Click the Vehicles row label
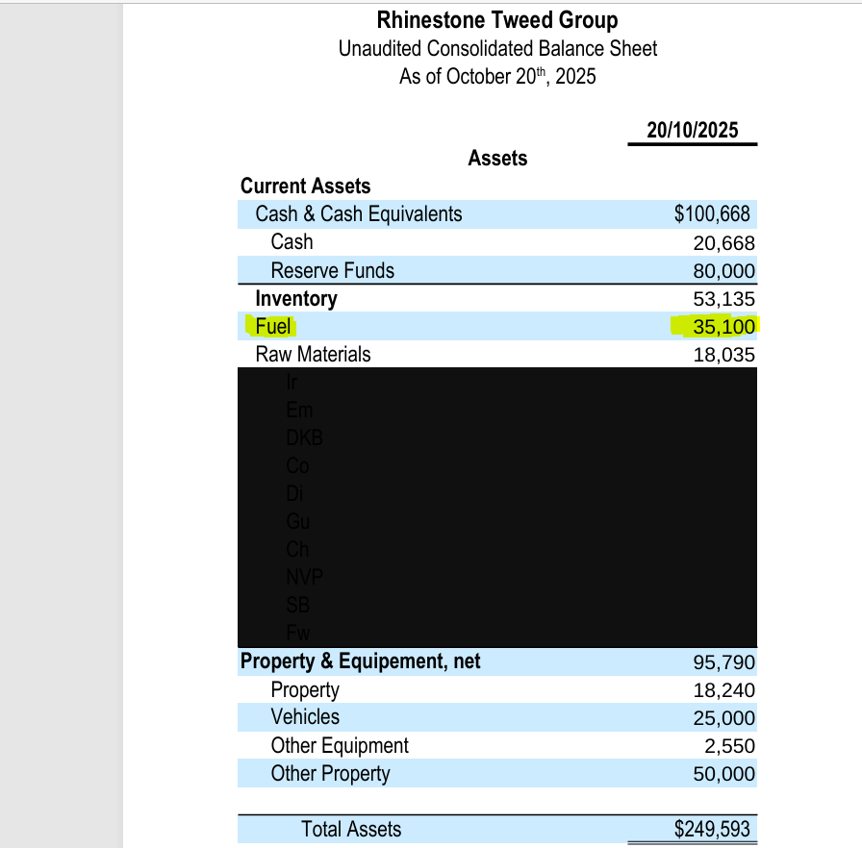This screenshot has width=862, height=848. [305, 717]
